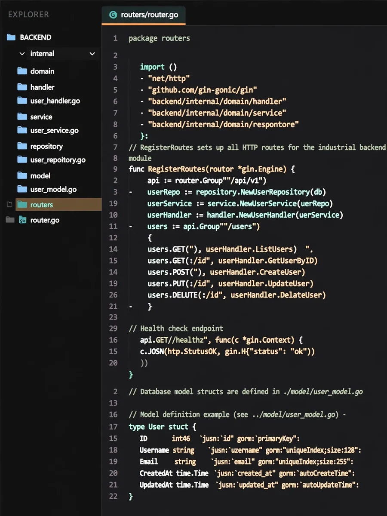The width and height of the screenshot is (387, 516).
Task: Open router.go in the explorer
Action: 45,220
